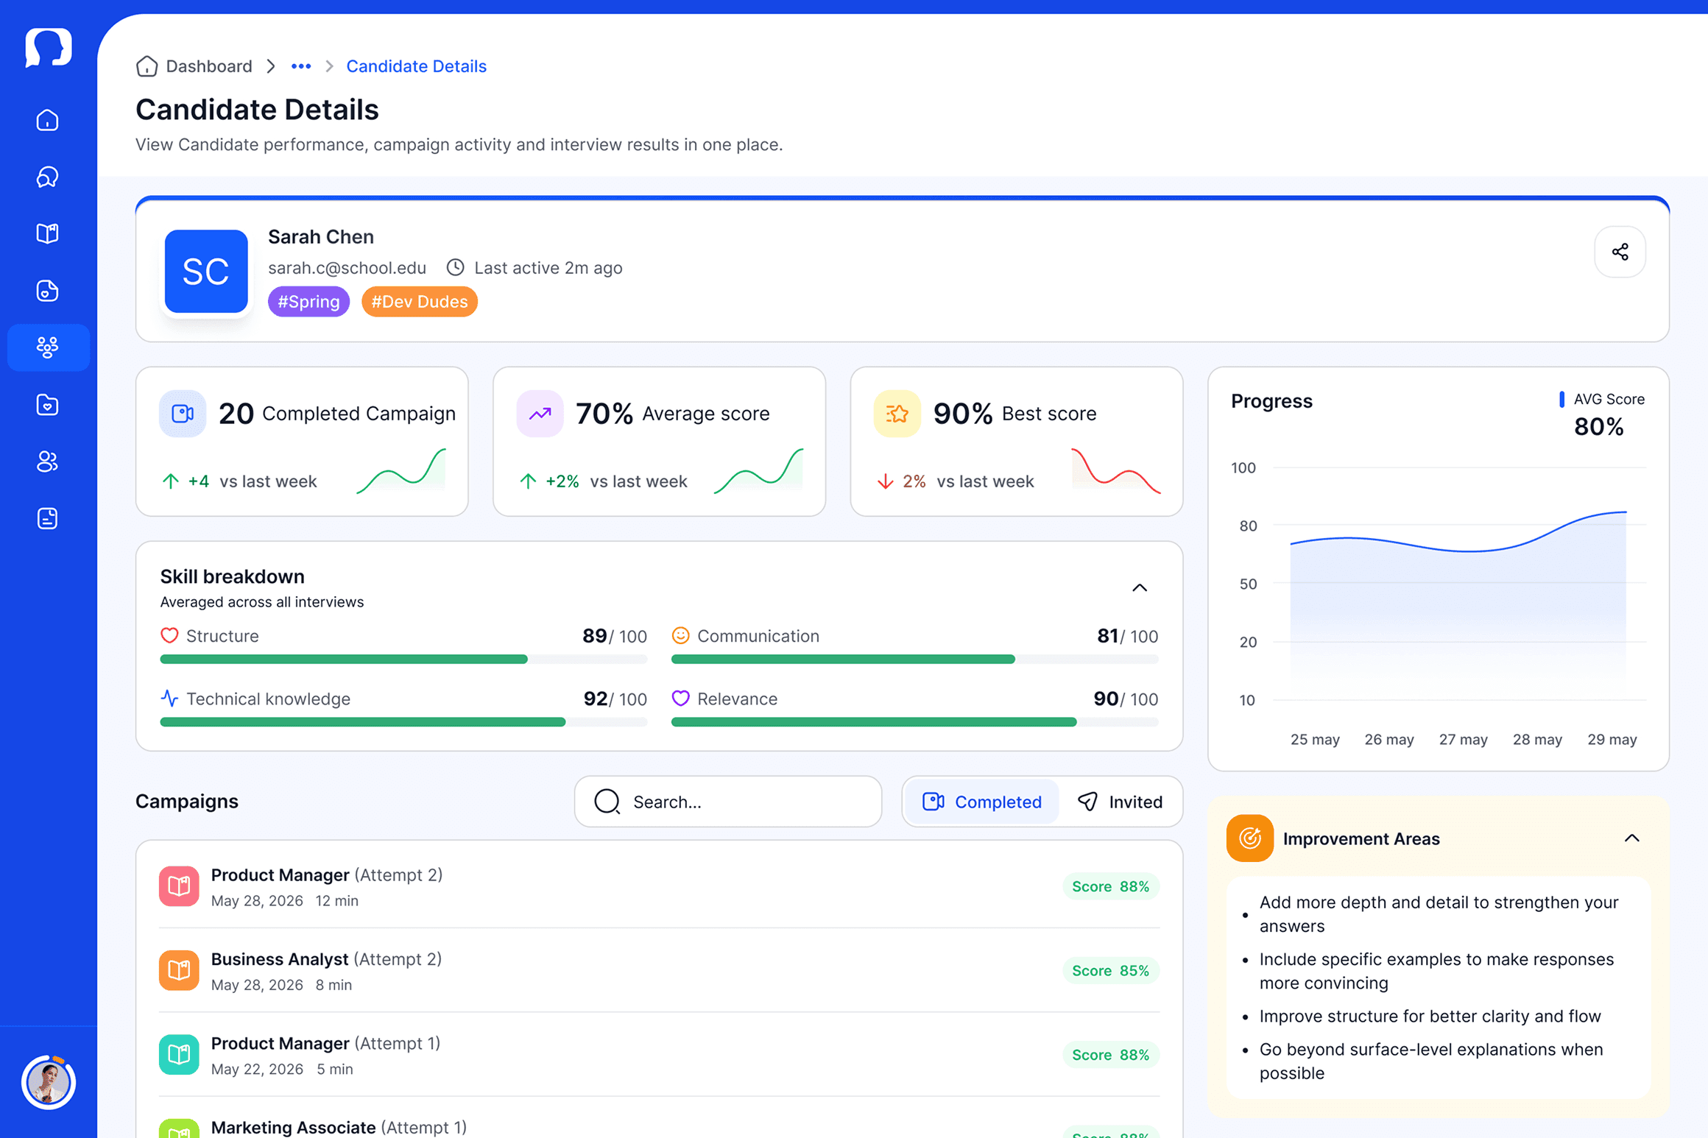Image resolution: width=1708 pixels, height=1138 pixels.
Task: Click the 29 may label on the chart
Action: (x=1612, y=740)
